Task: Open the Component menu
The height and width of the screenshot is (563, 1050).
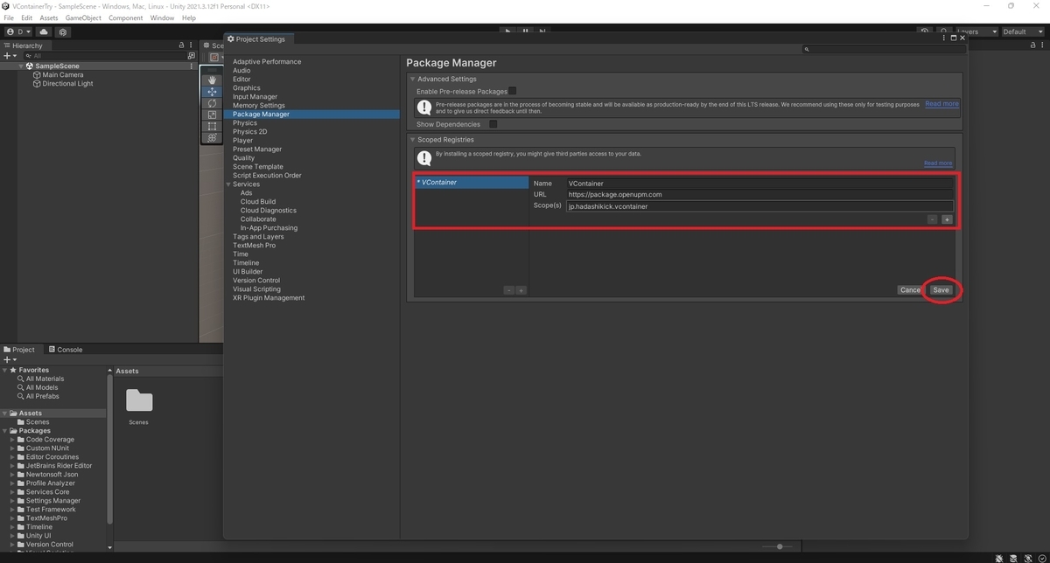Action: [x=126, y=17]
